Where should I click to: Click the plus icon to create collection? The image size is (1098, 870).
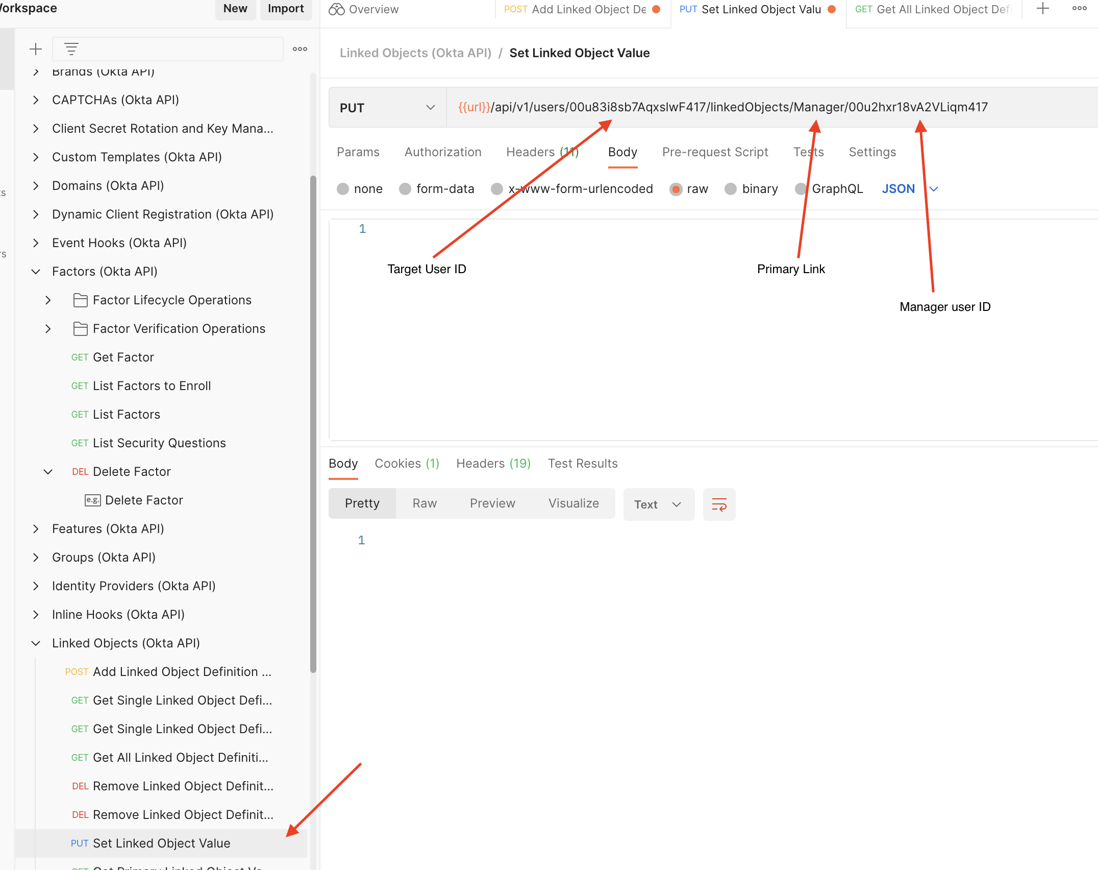pos(36,49)
